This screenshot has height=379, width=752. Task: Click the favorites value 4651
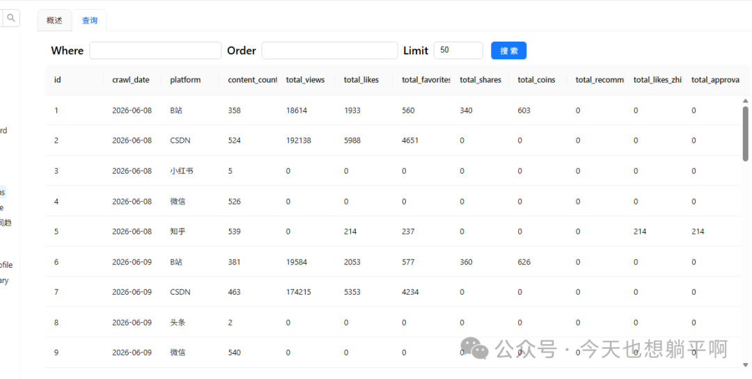(x=411, y=141)
